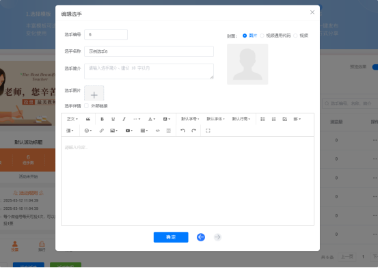The height and width of the screenshot is (268, 378).
Task: Click the 选手名称 name input field
Action: pos(149,51)
